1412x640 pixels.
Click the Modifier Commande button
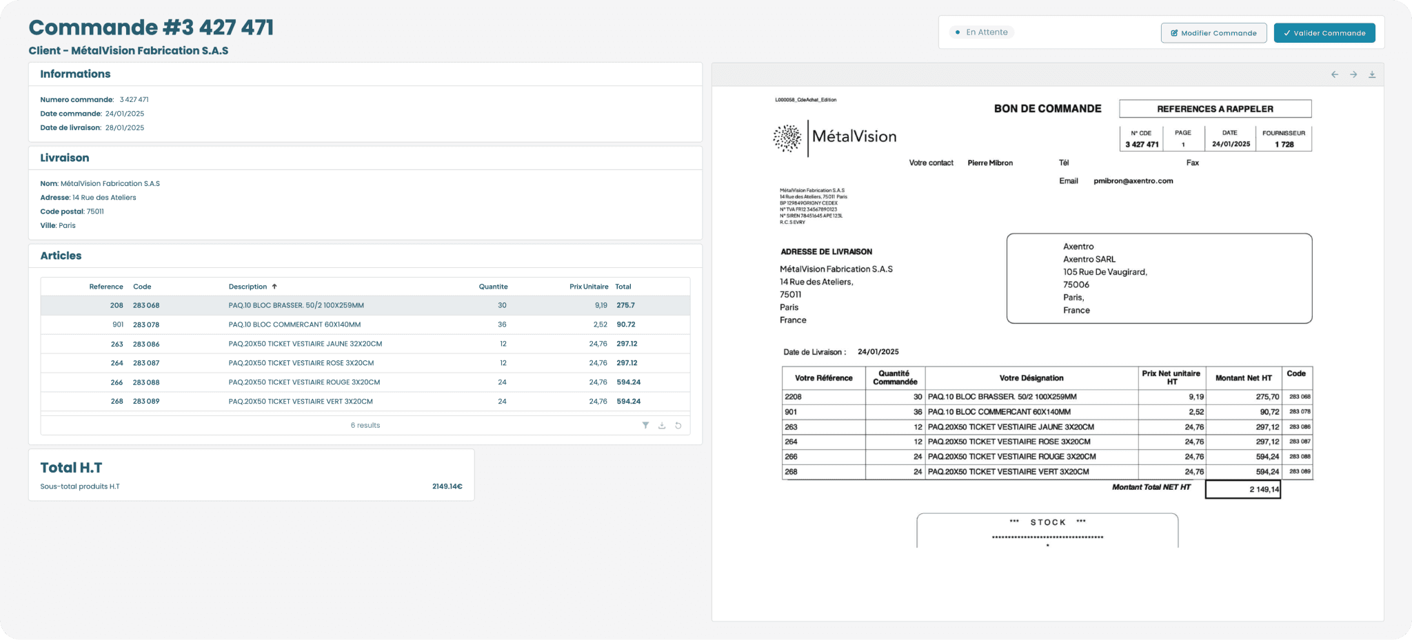pos(1213,33)
